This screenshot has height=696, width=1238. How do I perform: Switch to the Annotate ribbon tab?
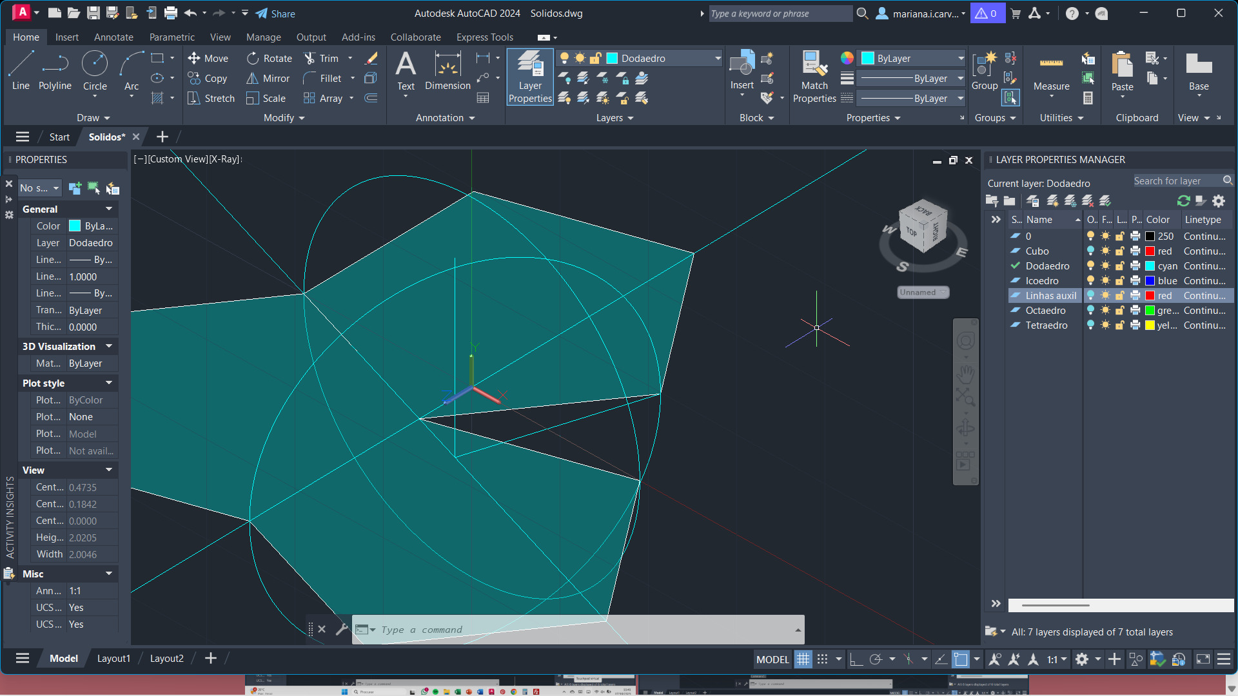point(113,37)
